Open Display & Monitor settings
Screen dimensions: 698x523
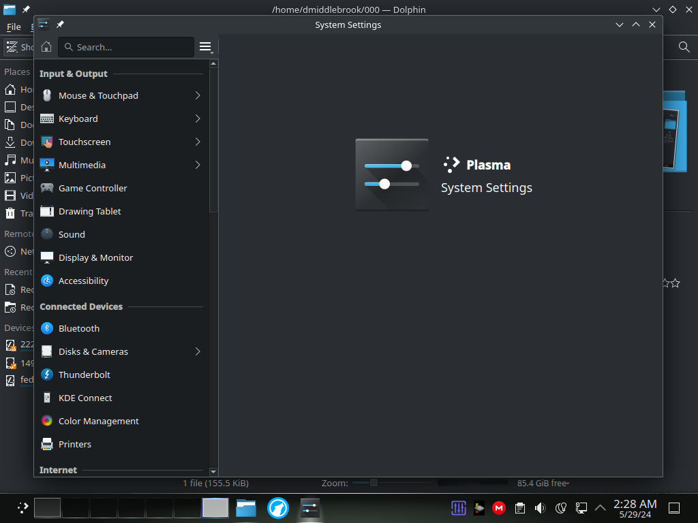(x=121, y=257)
